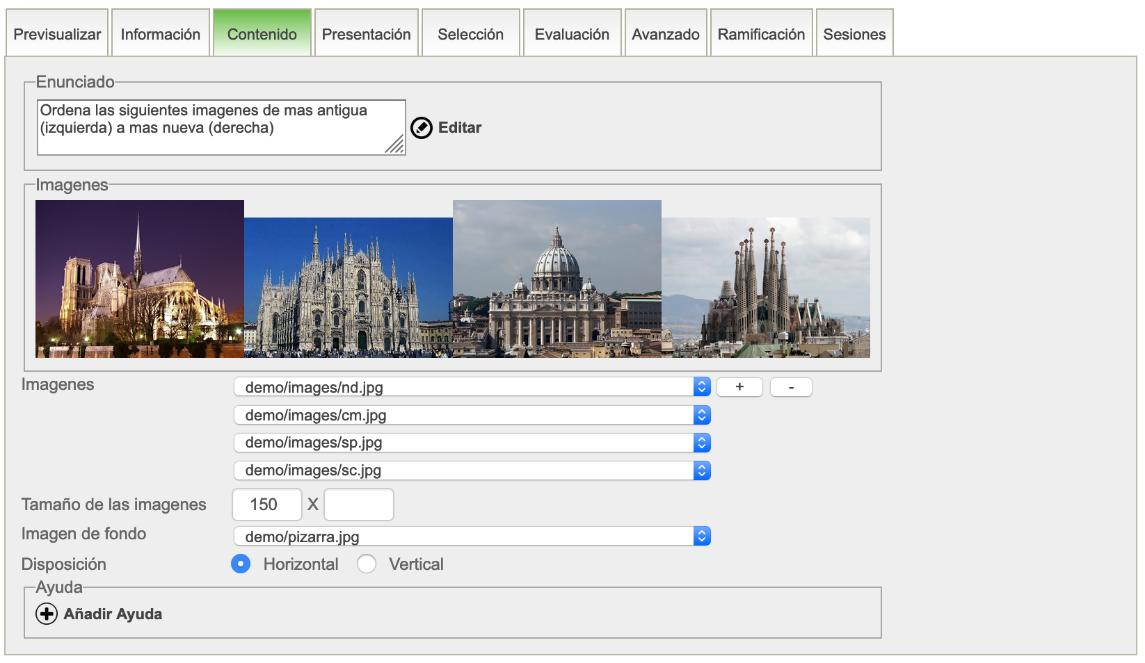The width and height of the screenshot is (1145, 663).
Task: Click the Añadir Ayuda plus icon
Action: click(47, 614)
